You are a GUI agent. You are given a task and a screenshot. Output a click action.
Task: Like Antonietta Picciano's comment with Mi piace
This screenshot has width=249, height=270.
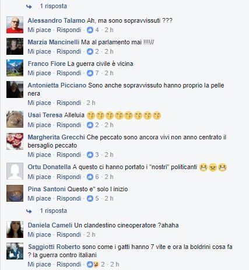pyautogui.click(x=39, y=103)
